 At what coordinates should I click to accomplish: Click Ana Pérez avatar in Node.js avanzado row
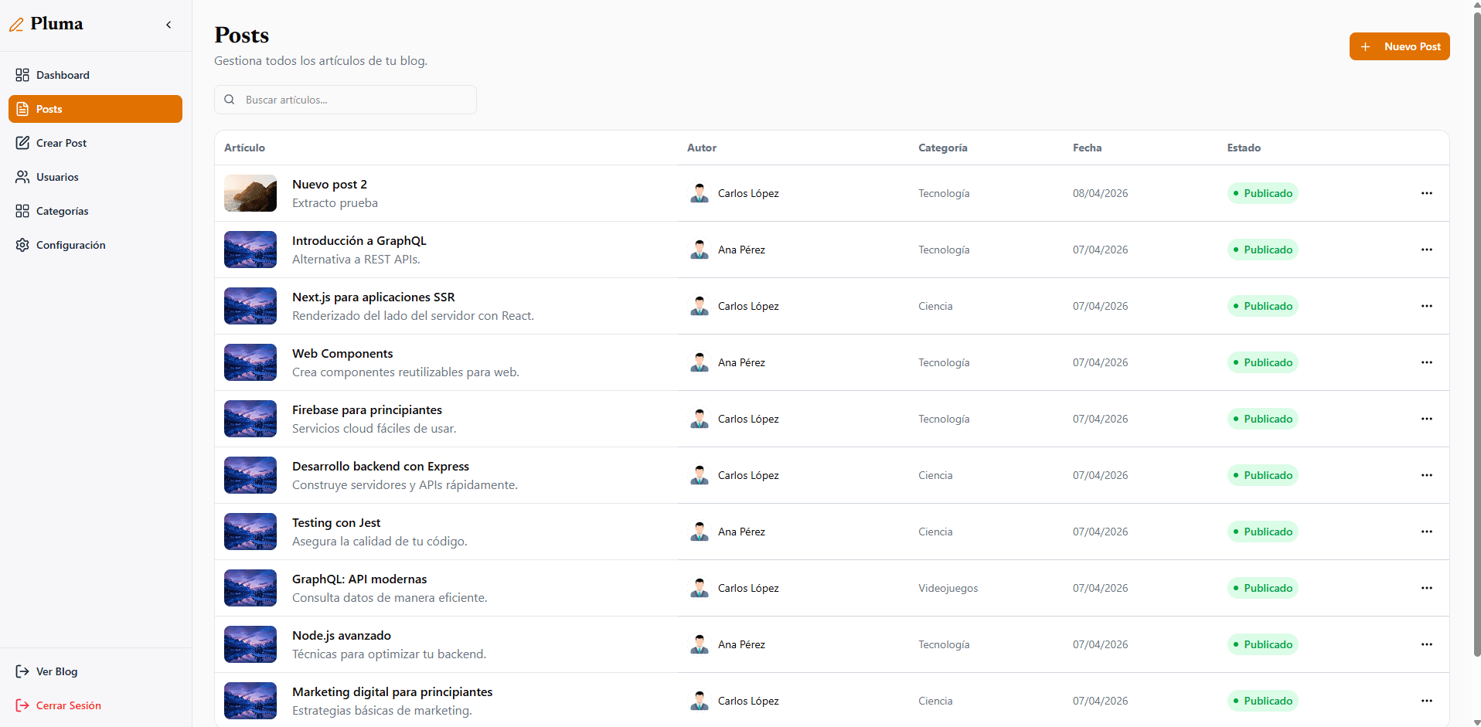(700, 644)
